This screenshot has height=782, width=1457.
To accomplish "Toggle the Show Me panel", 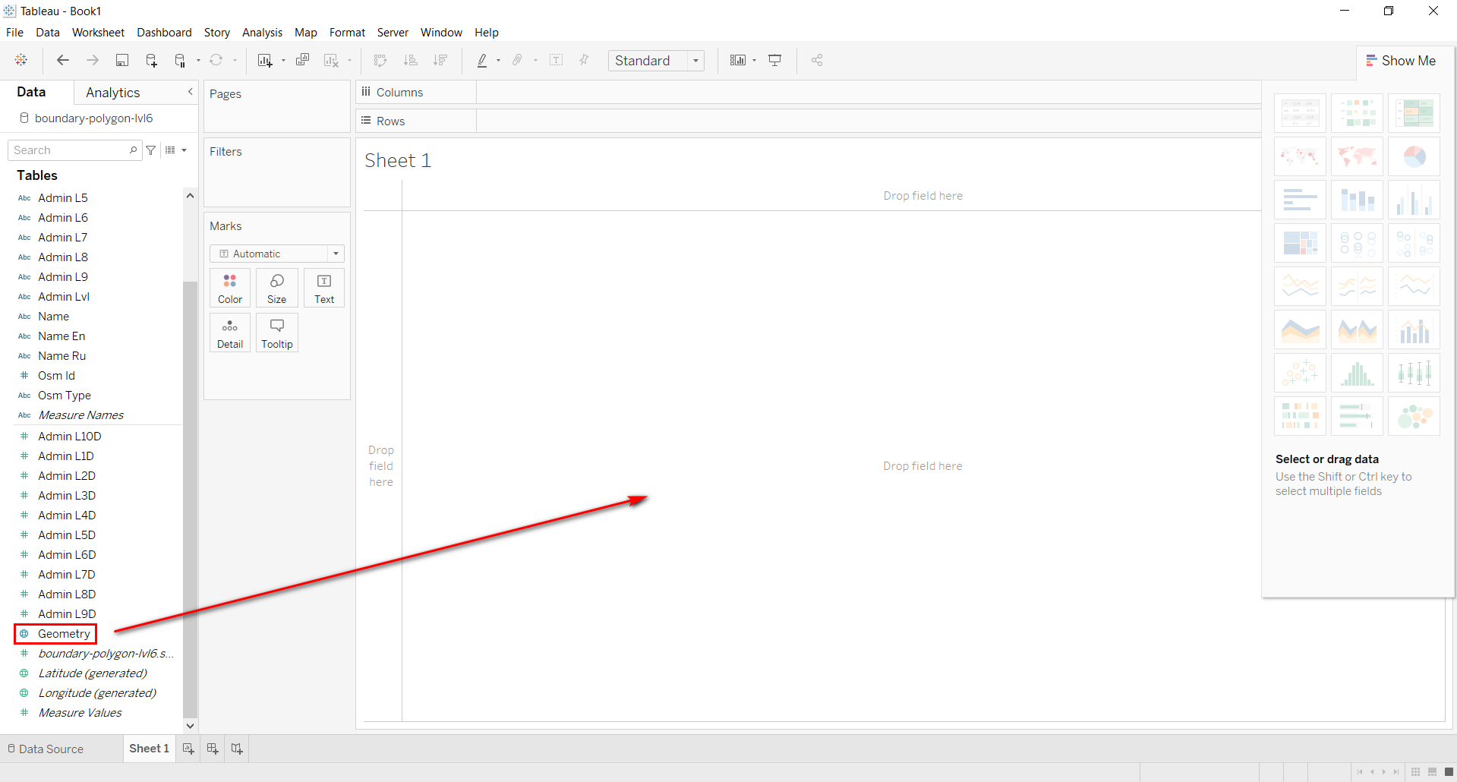I will pyautogui.click(x=1401, y=61).
